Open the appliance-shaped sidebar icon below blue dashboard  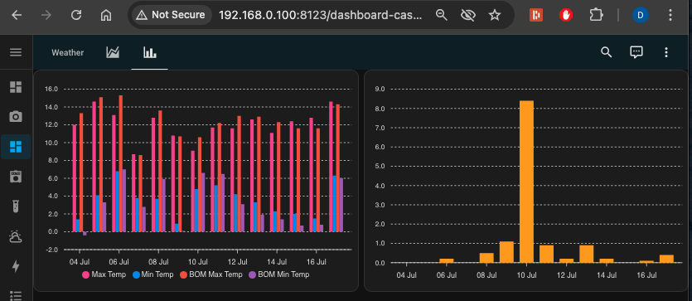click(16, 177)
